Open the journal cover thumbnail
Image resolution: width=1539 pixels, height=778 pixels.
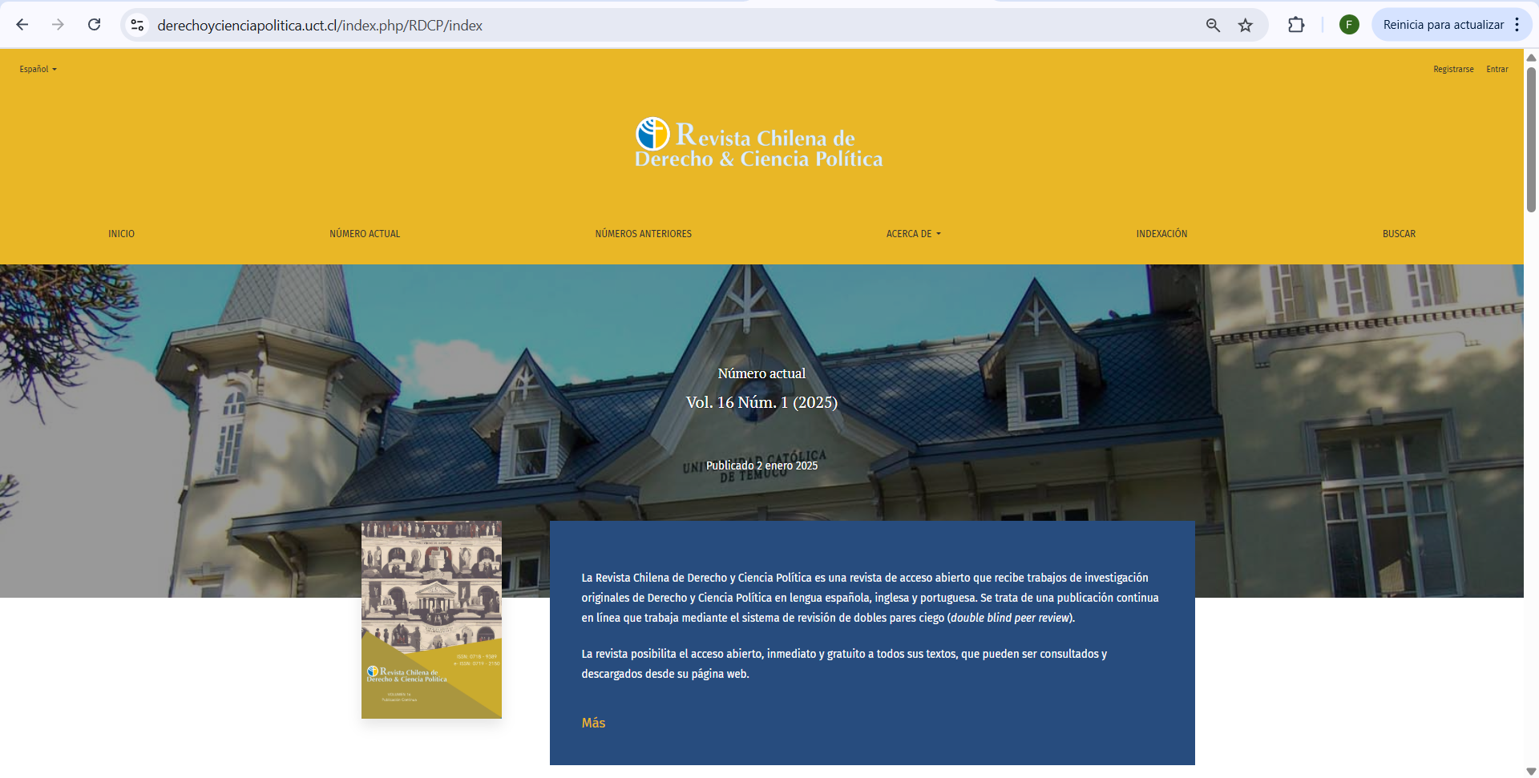point(431,619)
